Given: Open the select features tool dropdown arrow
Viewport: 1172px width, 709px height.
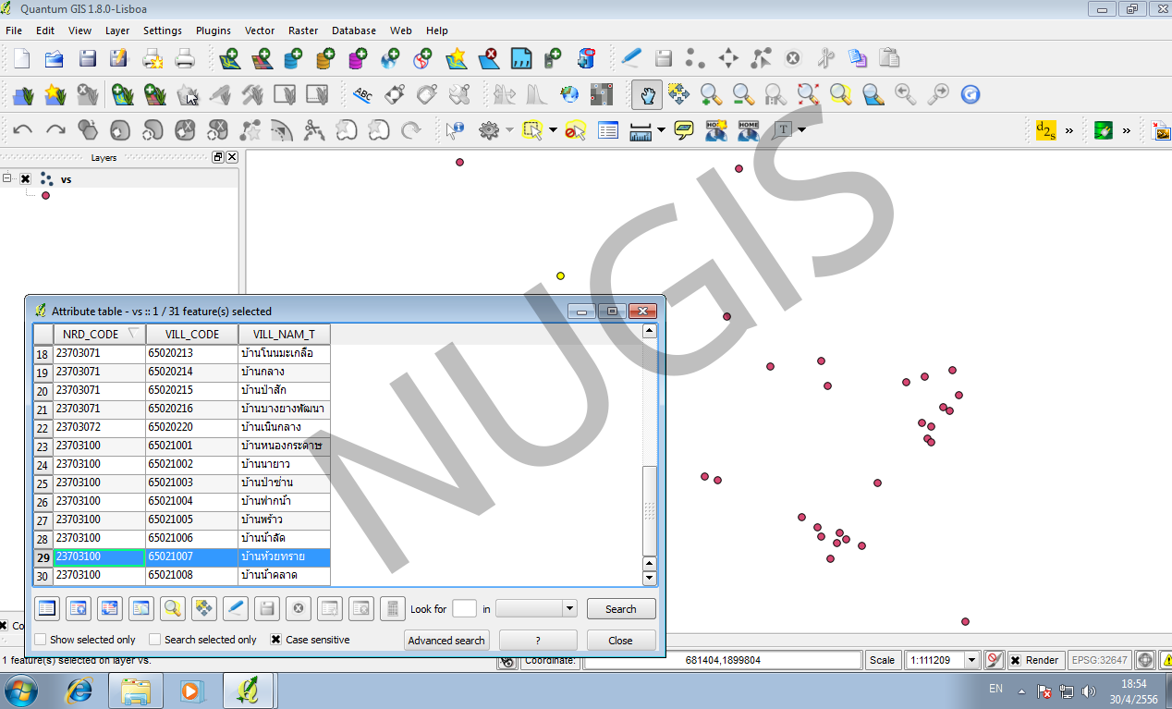Looking at the screenshot, I should pos(553,130).
